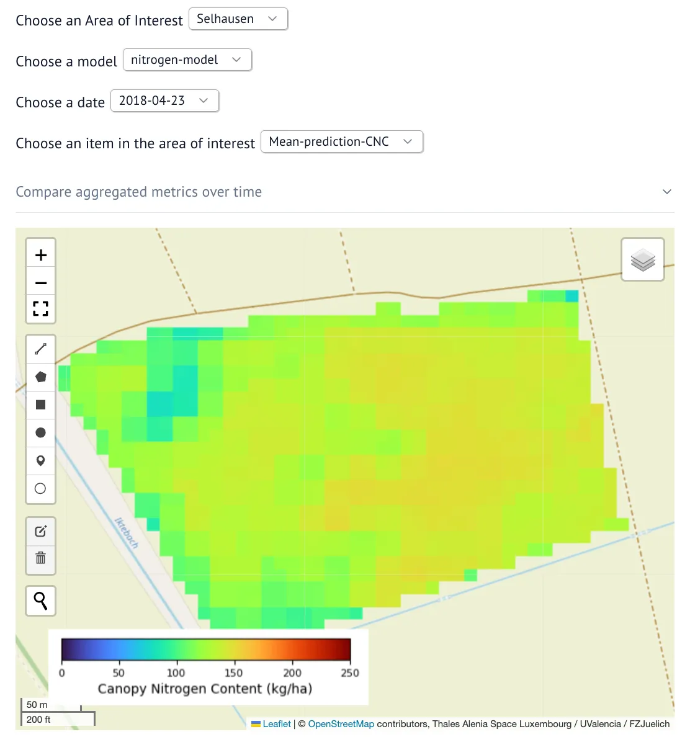Click the 'Canopy Nitrogen Content (kg/ha)' caption

[205, 689]
